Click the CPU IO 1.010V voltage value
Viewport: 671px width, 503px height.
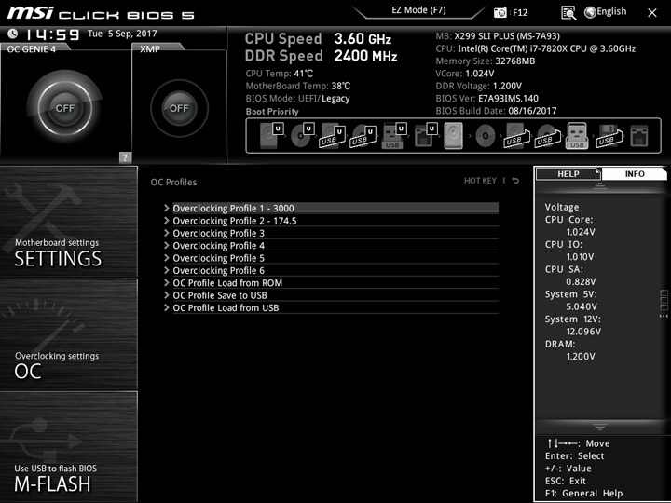click(x=580, y=257)
